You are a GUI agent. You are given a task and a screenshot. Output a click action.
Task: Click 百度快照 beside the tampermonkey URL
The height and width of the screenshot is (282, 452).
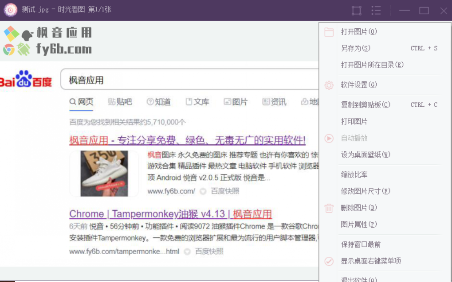(209, 251)
